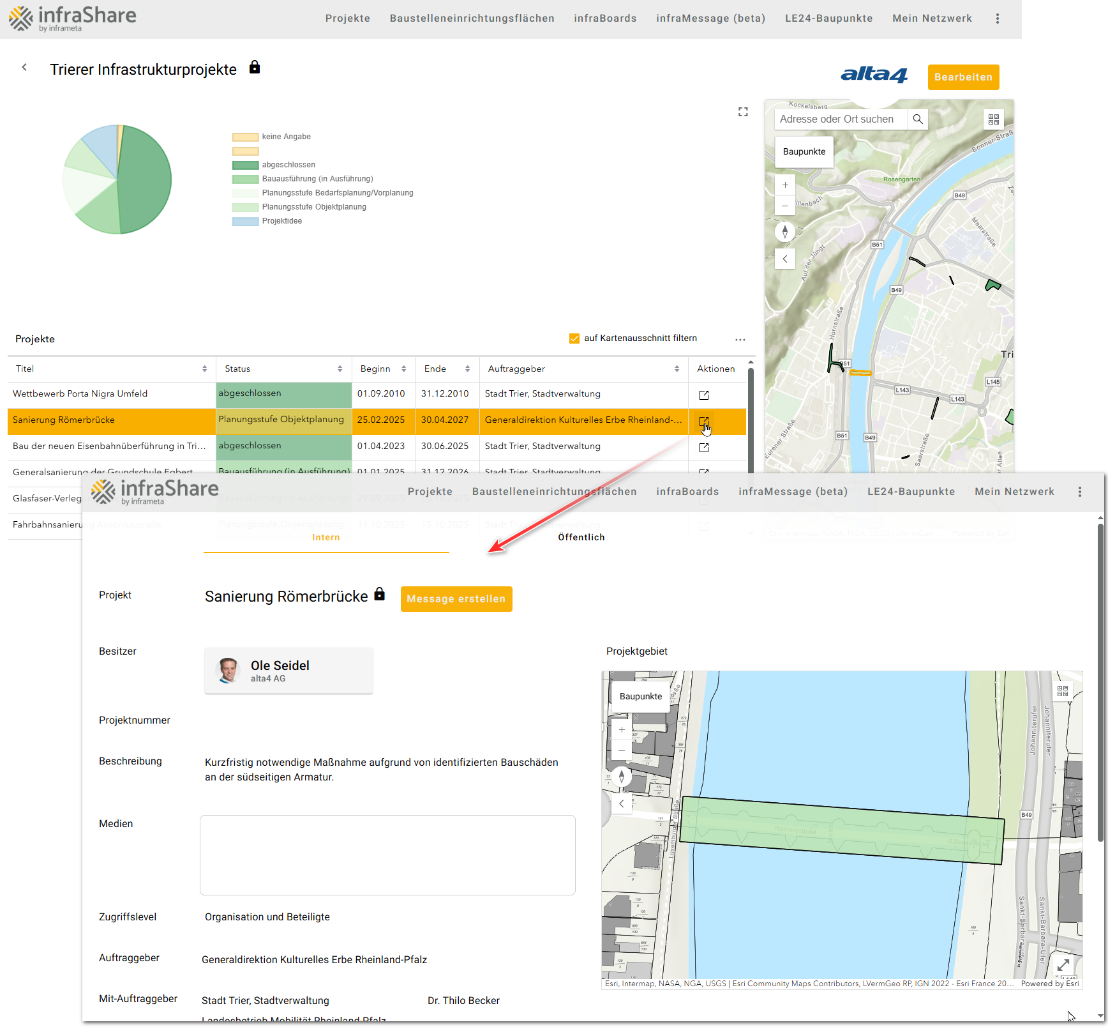The height and width of the screenshot is (1027, 1108).
Task: Open the basemap gallery in the top map
Action: coord(993,119)
